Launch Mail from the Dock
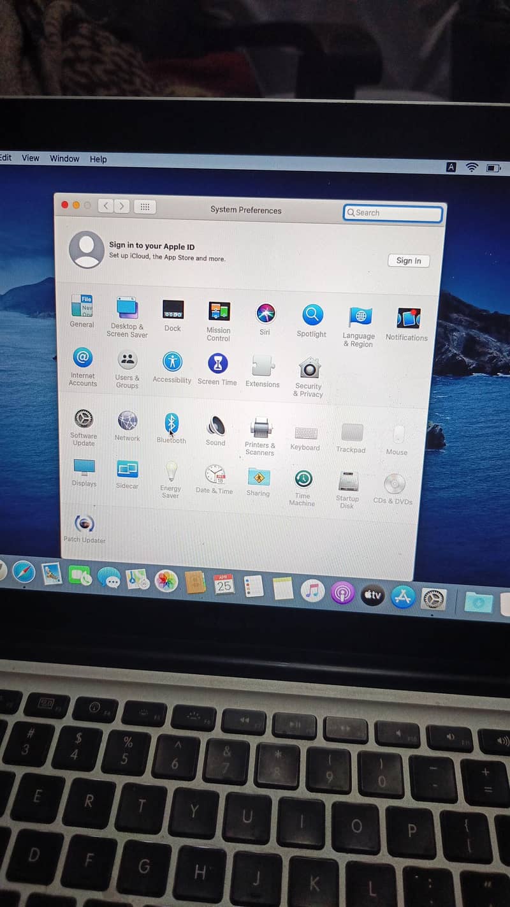This screenshot has height=907, width=510. (x=52, y=574)
